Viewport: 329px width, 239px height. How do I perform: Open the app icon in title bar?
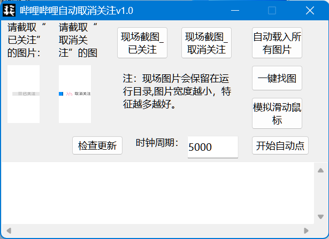(9, 11)
